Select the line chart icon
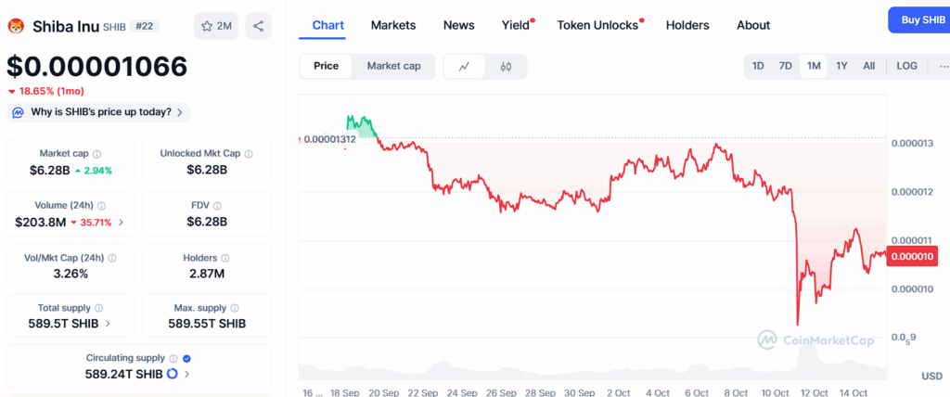This screenshot has height=397, width=950. coord(465,66)
